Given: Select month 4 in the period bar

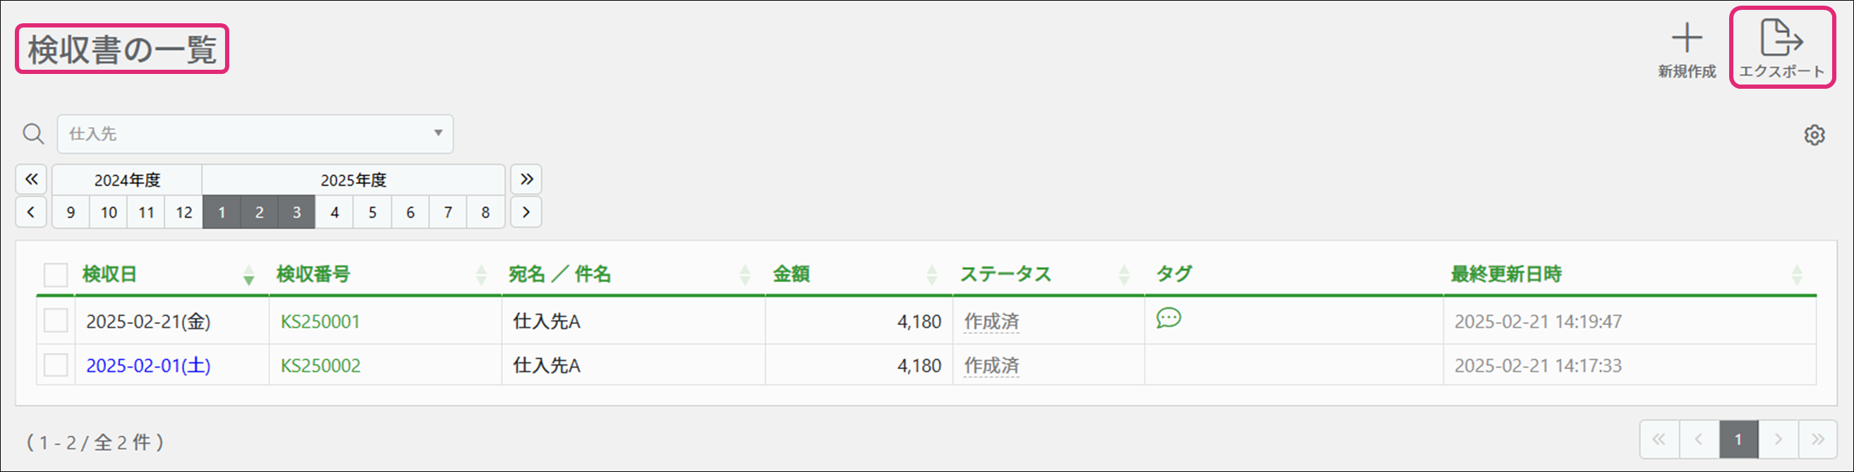Looking at the screenshot, I should tap(334, 212).
